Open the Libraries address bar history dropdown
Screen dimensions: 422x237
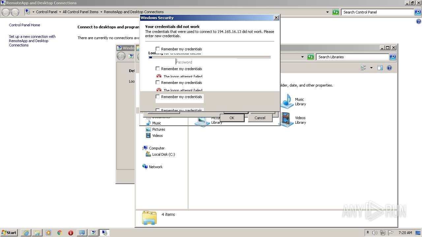[x=302, y=57]
